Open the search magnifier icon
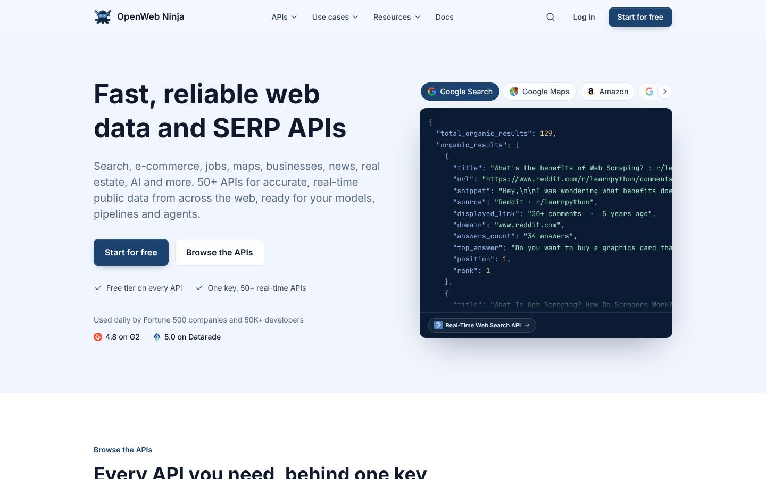This screenshot has height=479, width=766. pyautogui.click(x=551, y=17)
